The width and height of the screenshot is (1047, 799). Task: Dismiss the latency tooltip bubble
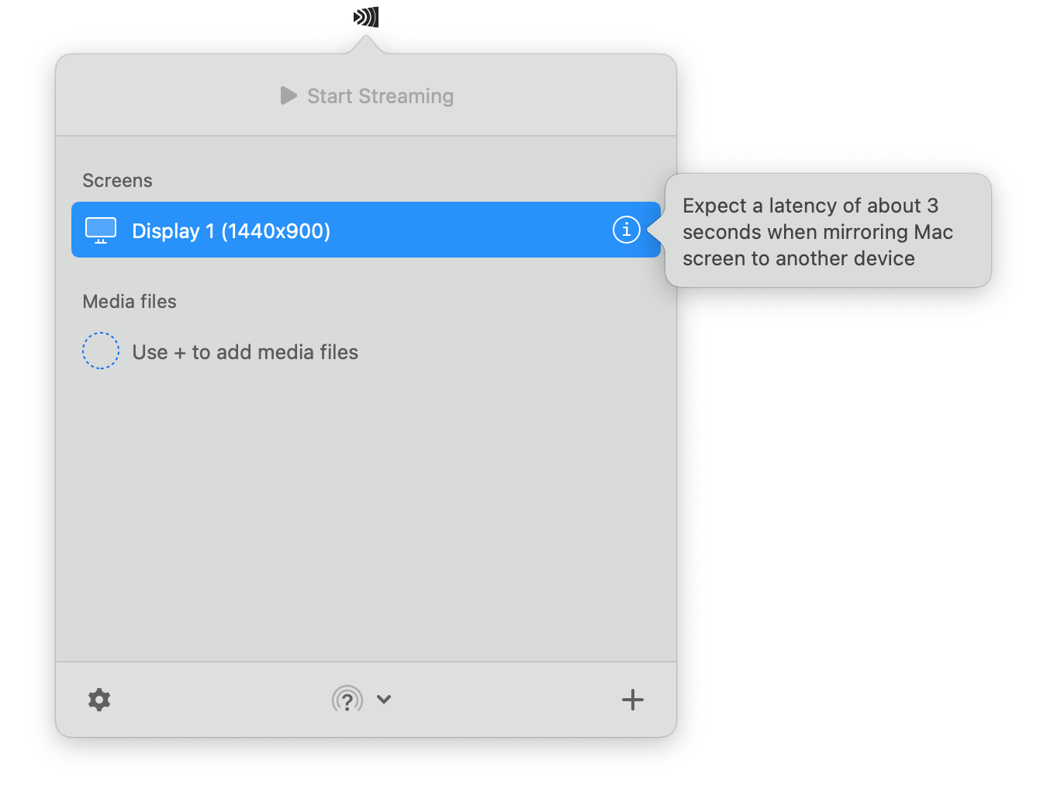pos(827,231)
